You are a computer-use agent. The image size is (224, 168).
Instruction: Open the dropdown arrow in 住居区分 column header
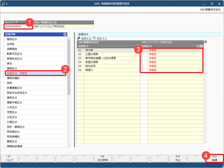point(201,46)
